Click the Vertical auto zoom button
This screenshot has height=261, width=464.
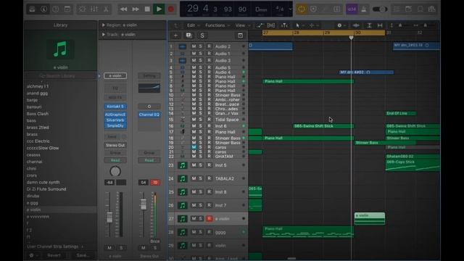coord(369,25)
